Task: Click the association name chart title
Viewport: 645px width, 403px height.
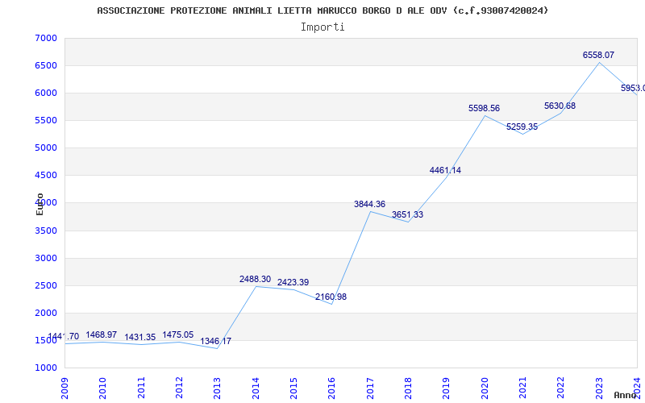Action: pyautogui.click(x=322, y=10)
